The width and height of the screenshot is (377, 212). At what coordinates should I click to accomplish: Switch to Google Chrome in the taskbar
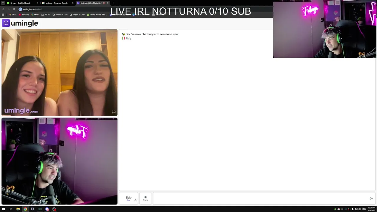coord(25,209)
